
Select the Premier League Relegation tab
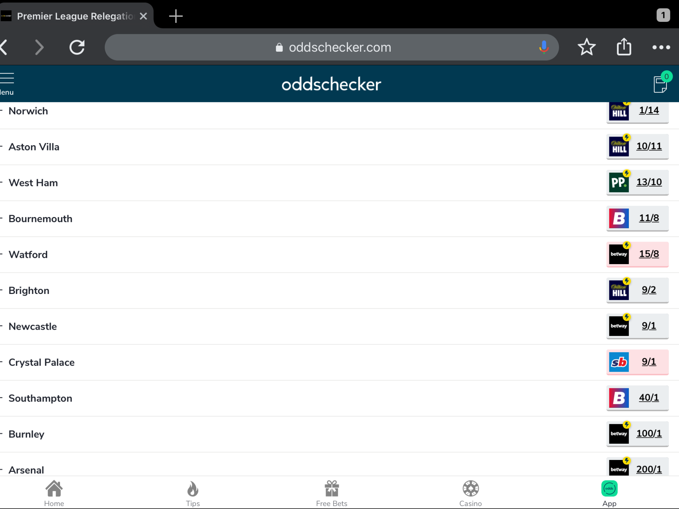pos(76,16)
